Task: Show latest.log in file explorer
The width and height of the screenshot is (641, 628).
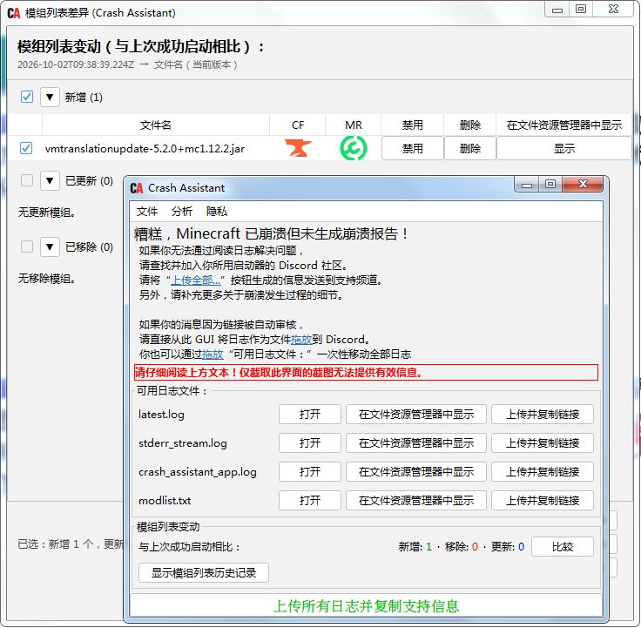Action: pyautogui.click(x=416, y=415)
